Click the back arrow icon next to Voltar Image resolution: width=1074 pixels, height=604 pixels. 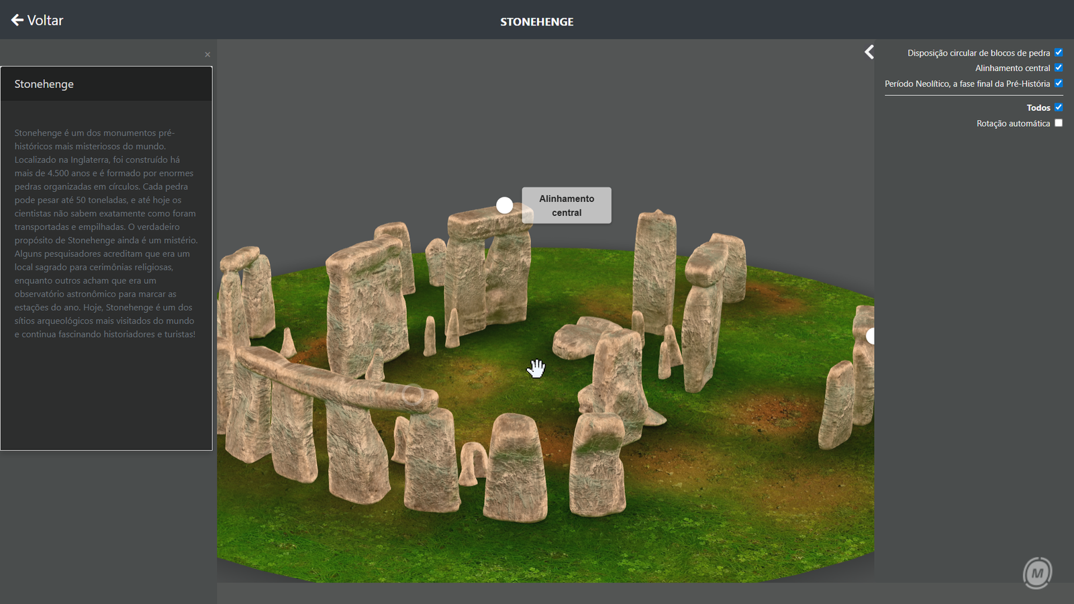point(17,19)
